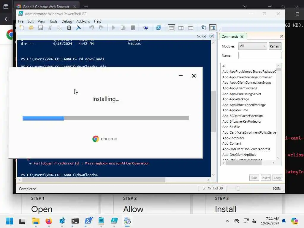Click the Start PowerShell.exe icon
This screenshot has height=228, width=304.
(159, 28)
